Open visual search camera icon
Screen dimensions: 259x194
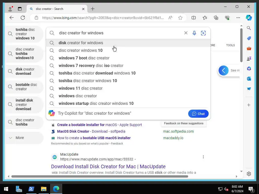click(x=203, y=33)
